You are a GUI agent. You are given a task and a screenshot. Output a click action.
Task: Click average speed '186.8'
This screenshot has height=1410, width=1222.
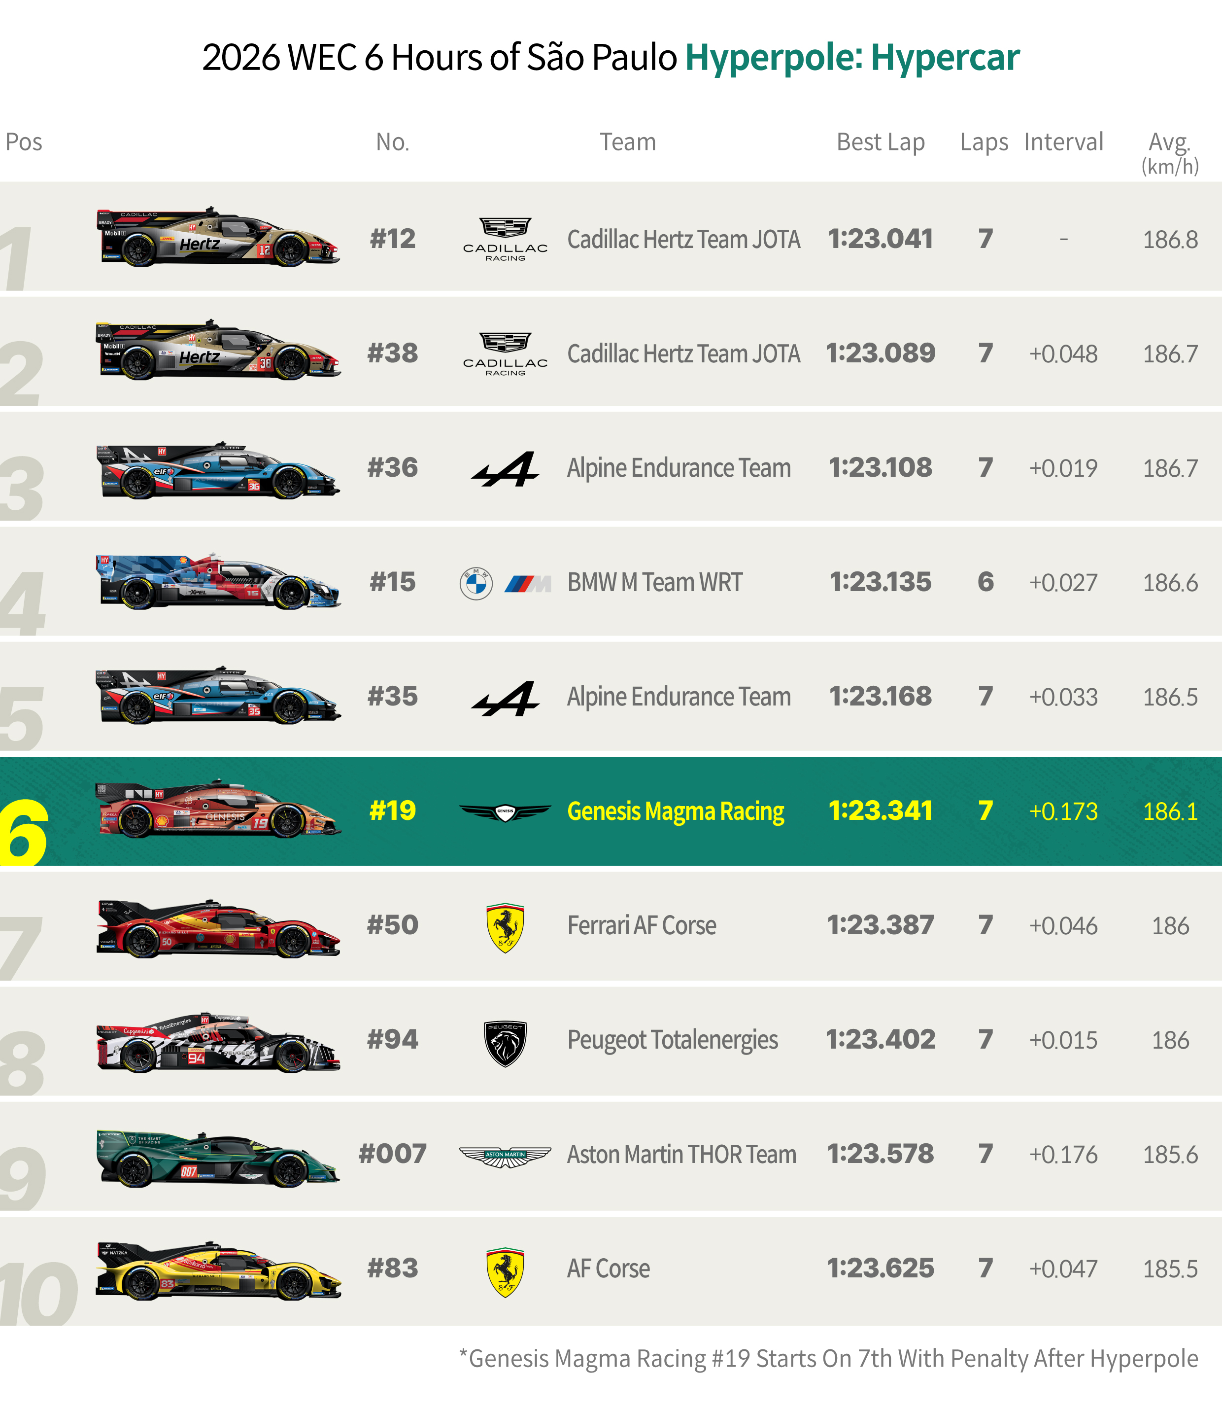pyautogui.click(x=1170, y=240)
